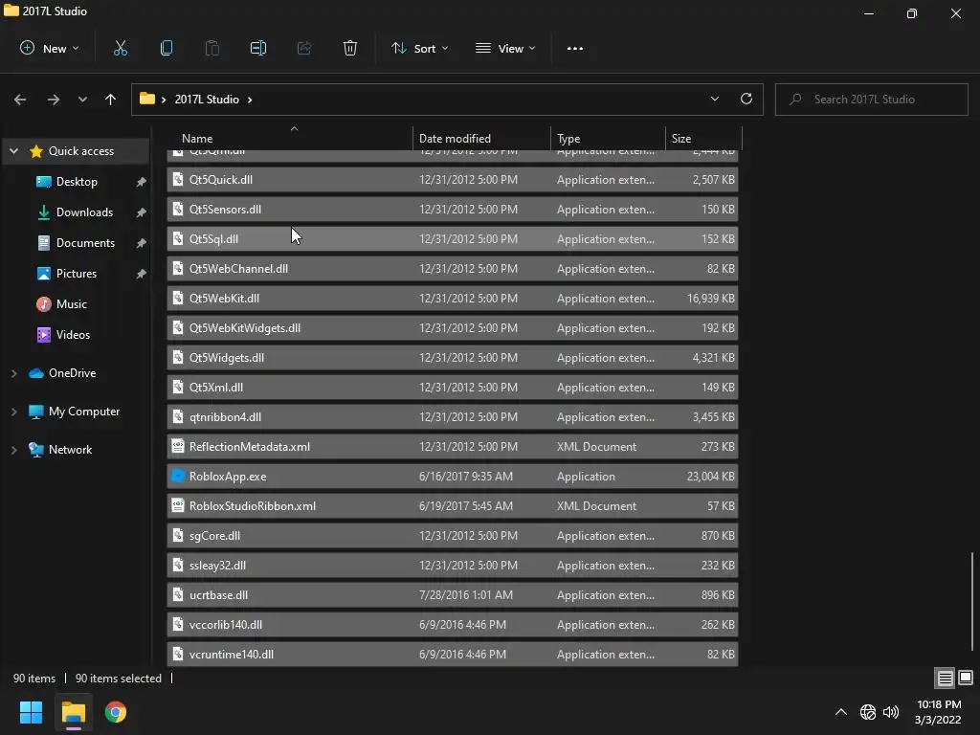Click the ReflectionMetadata.xml file icon
The width and height of the screenshot is (980, 735).
click(x=178, y=446)
